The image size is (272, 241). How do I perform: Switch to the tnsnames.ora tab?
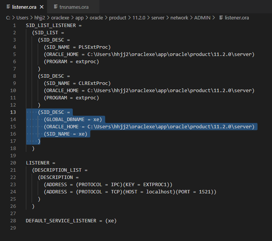(74, 7)
